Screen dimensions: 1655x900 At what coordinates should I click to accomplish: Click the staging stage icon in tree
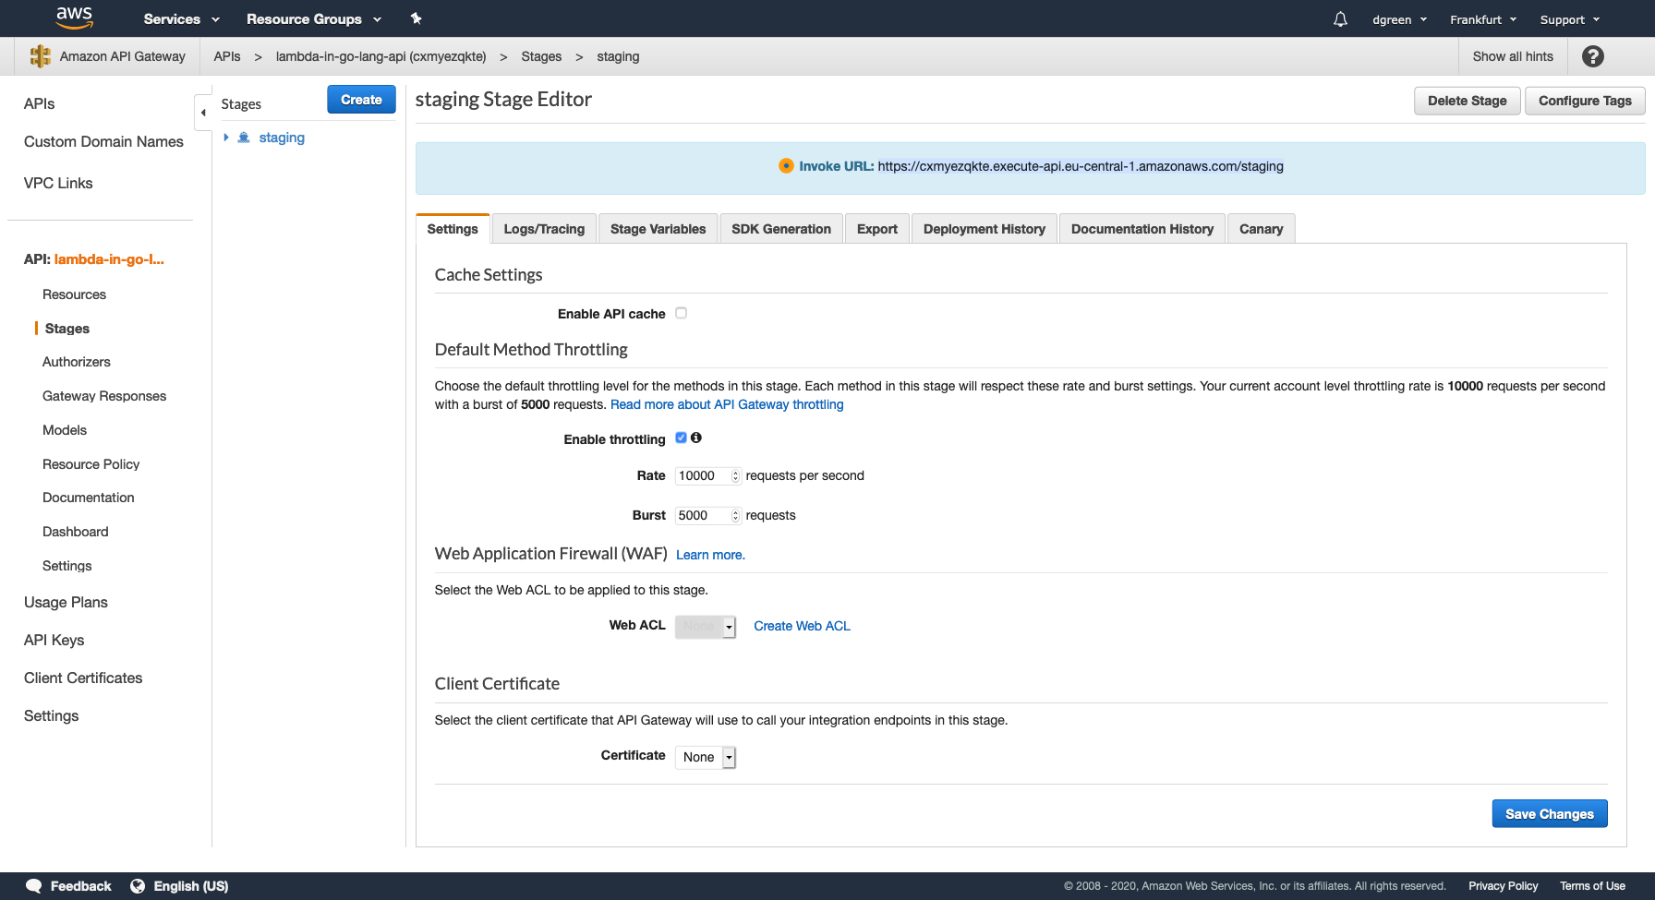click(x=244, y=138)
